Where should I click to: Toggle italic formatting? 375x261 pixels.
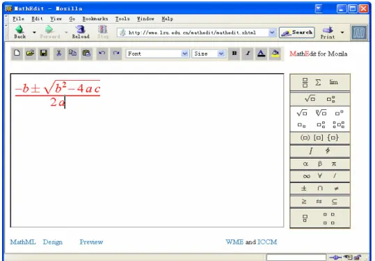point(248,54)
